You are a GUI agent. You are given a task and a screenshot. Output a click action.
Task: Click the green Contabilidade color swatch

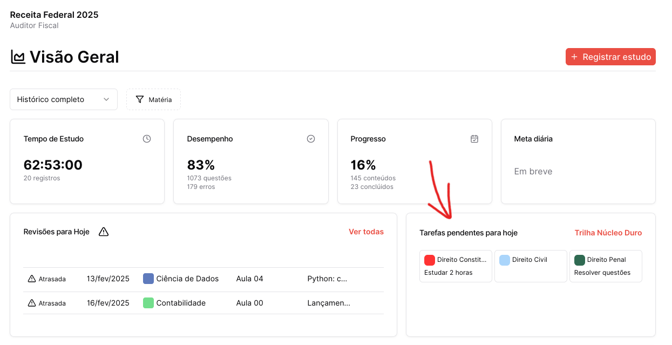point(148,303)
